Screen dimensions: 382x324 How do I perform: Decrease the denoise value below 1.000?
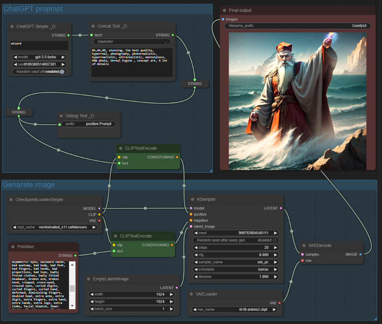click(196, 277)
